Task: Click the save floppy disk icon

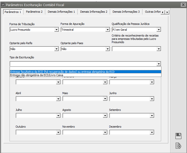Action: [x=178, y=136]
